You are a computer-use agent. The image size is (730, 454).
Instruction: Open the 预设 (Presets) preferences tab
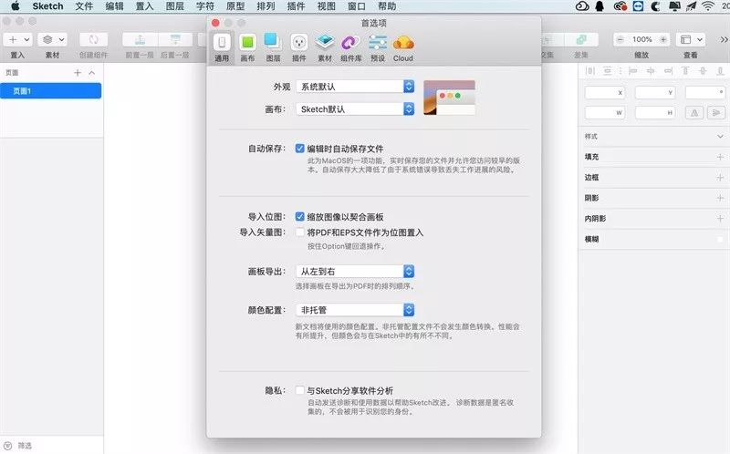pos(378,47)
